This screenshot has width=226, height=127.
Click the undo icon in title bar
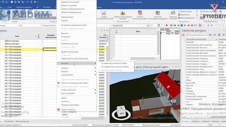point(23,2)
